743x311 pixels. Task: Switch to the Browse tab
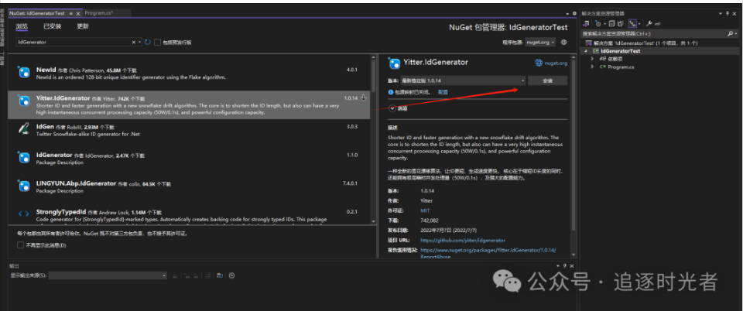coord(22,26)
